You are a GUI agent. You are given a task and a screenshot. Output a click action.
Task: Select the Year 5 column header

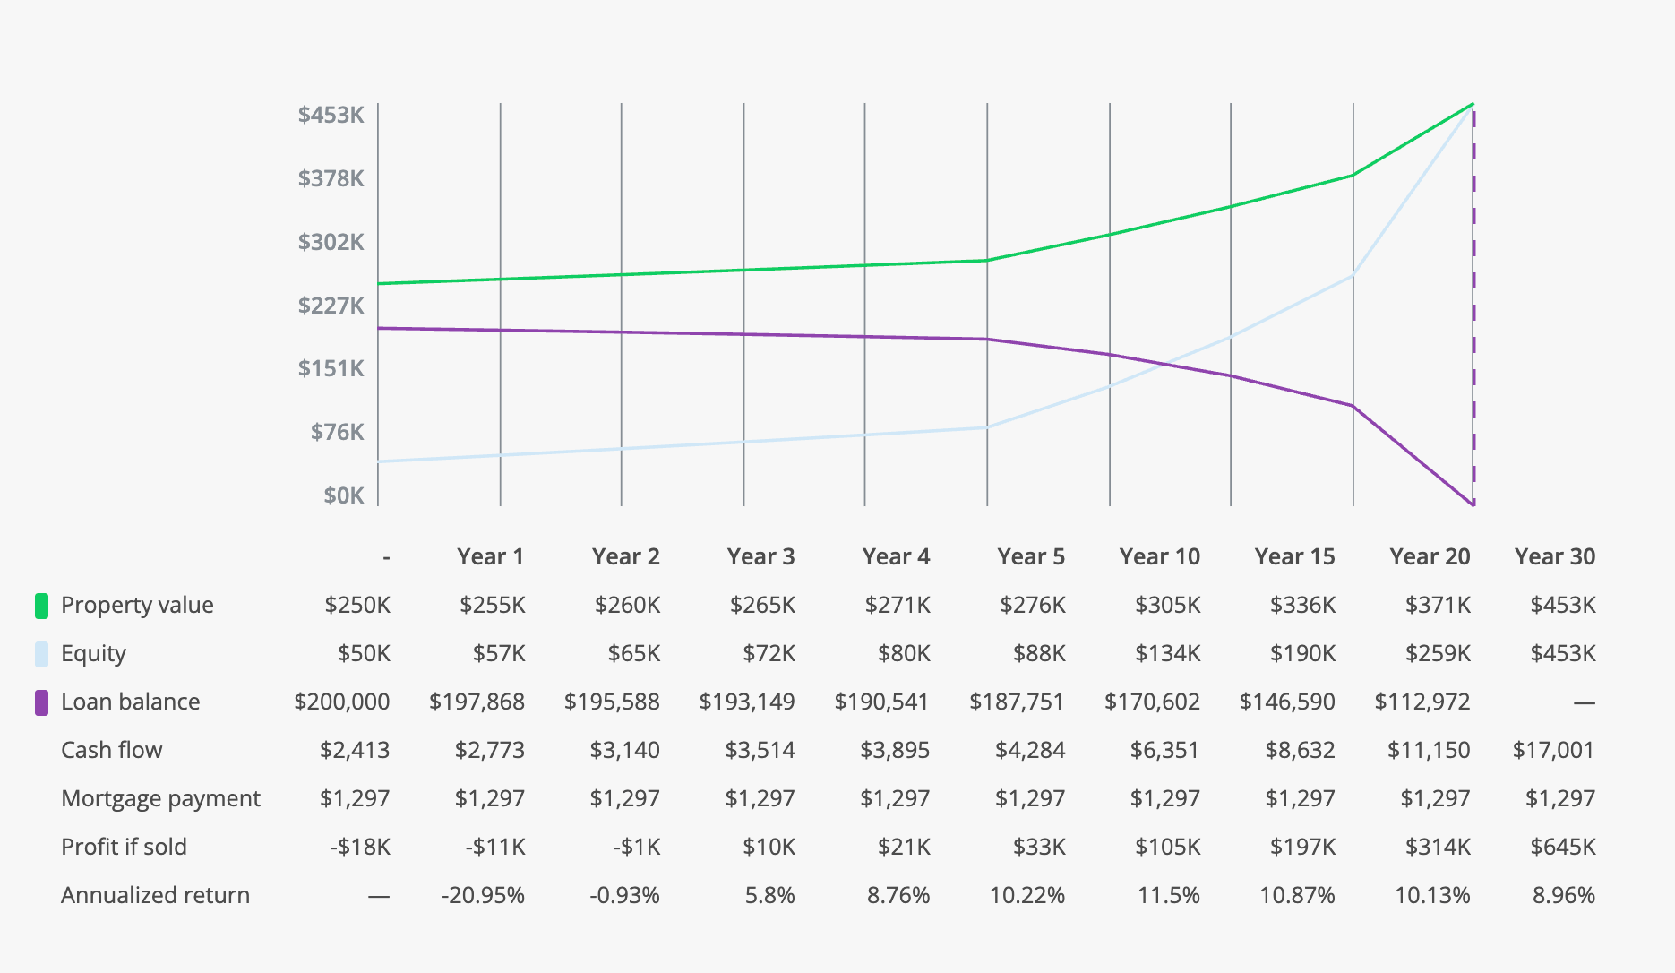(1031, 556)
